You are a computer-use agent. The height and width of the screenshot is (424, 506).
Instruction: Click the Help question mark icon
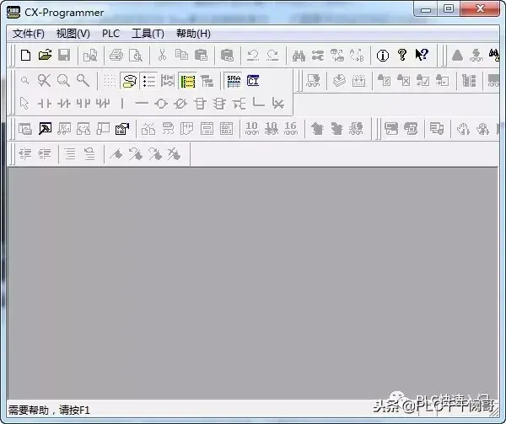pyautogui.click(x=402, y=55)
